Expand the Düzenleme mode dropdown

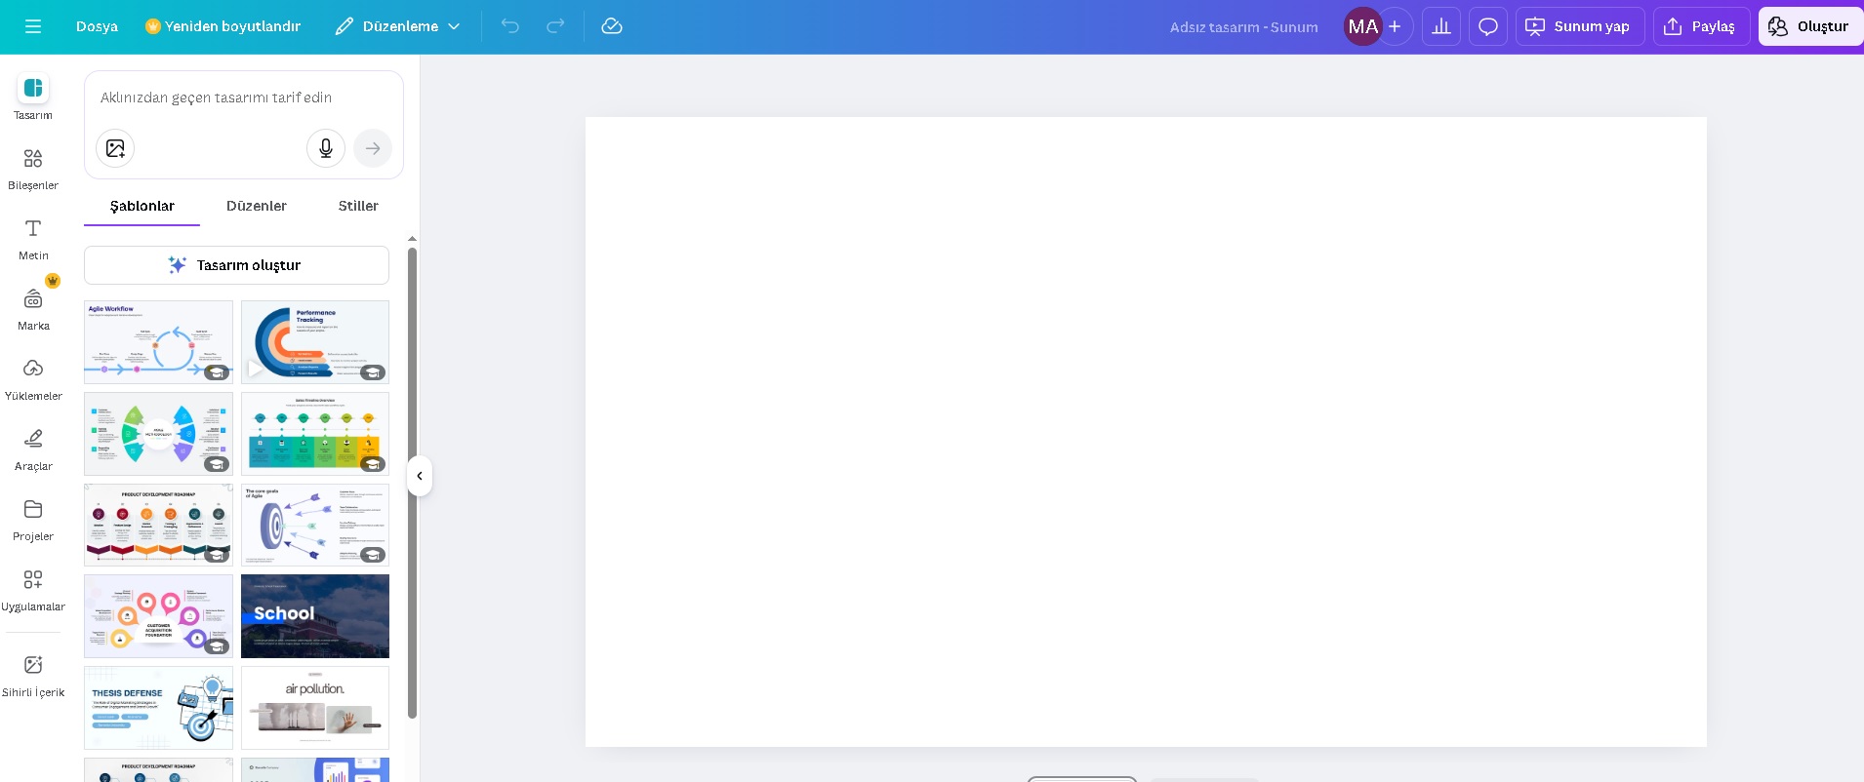click(398, 26)
